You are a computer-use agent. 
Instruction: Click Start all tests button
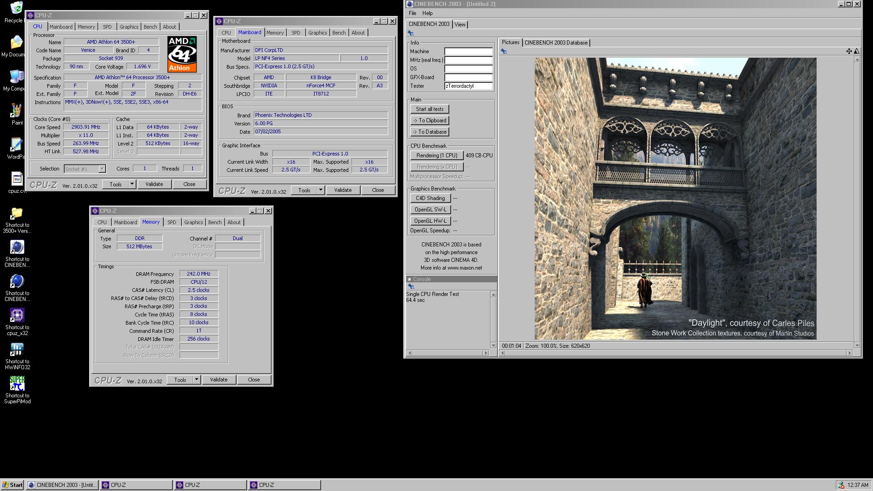coord(430,109)
